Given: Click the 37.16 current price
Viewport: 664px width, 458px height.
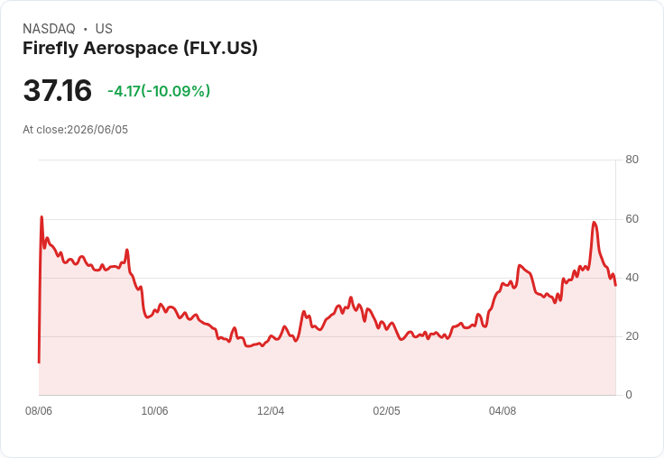Looking at the screenshot, I should coord(57,90).
